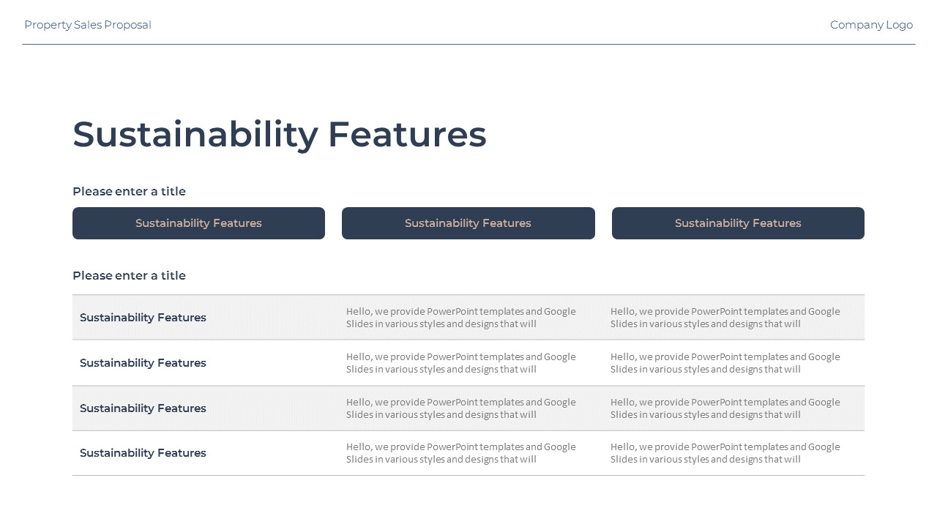937x527 pixels.
Task: Select the second 'Please enter a title' subtitle
Action: [x=129, y=276]
